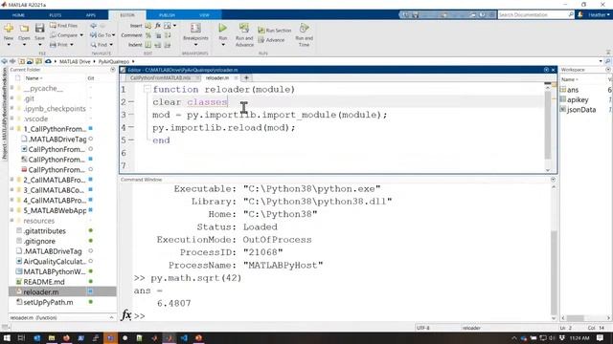Expand the 3_CallMATLABCo folder
This screenshot has width=613, height=344.
coord(12,190)
